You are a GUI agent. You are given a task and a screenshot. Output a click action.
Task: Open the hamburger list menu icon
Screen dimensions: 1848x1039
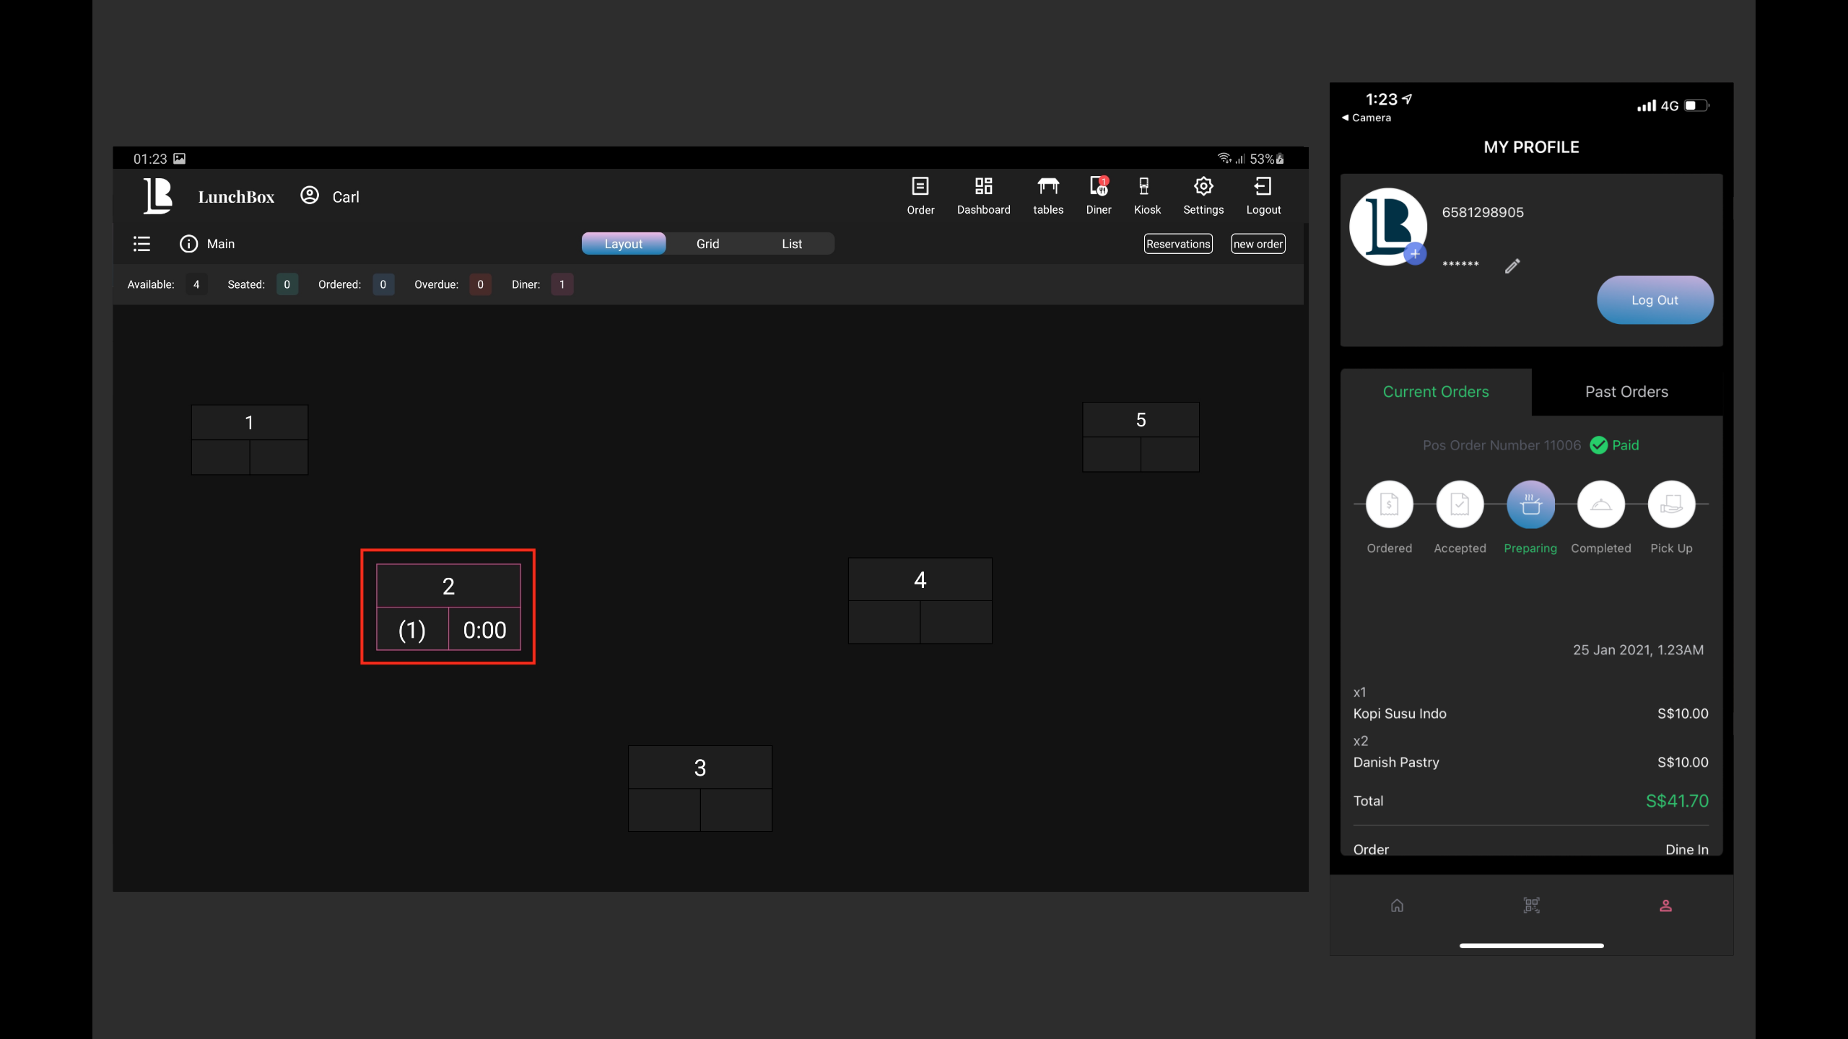[x=141, y=244]
